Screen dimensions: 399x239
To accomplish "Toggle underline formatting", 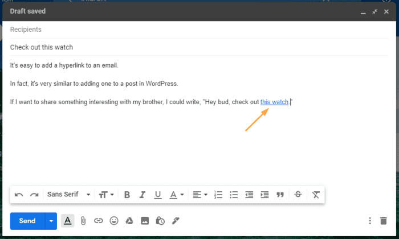I will (158, 195).
